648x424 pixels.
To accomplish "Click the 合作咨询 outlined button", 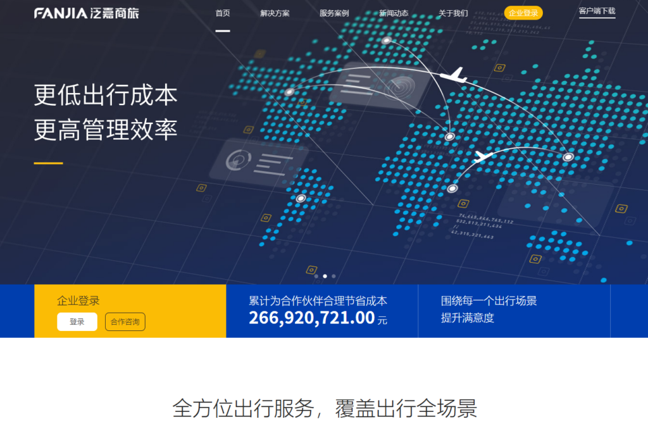I will pos(125,321).
